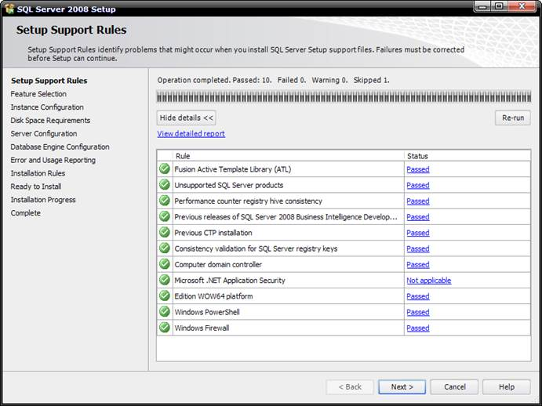Click green check icon beside Performance counter registry hive

coord(165,201)
